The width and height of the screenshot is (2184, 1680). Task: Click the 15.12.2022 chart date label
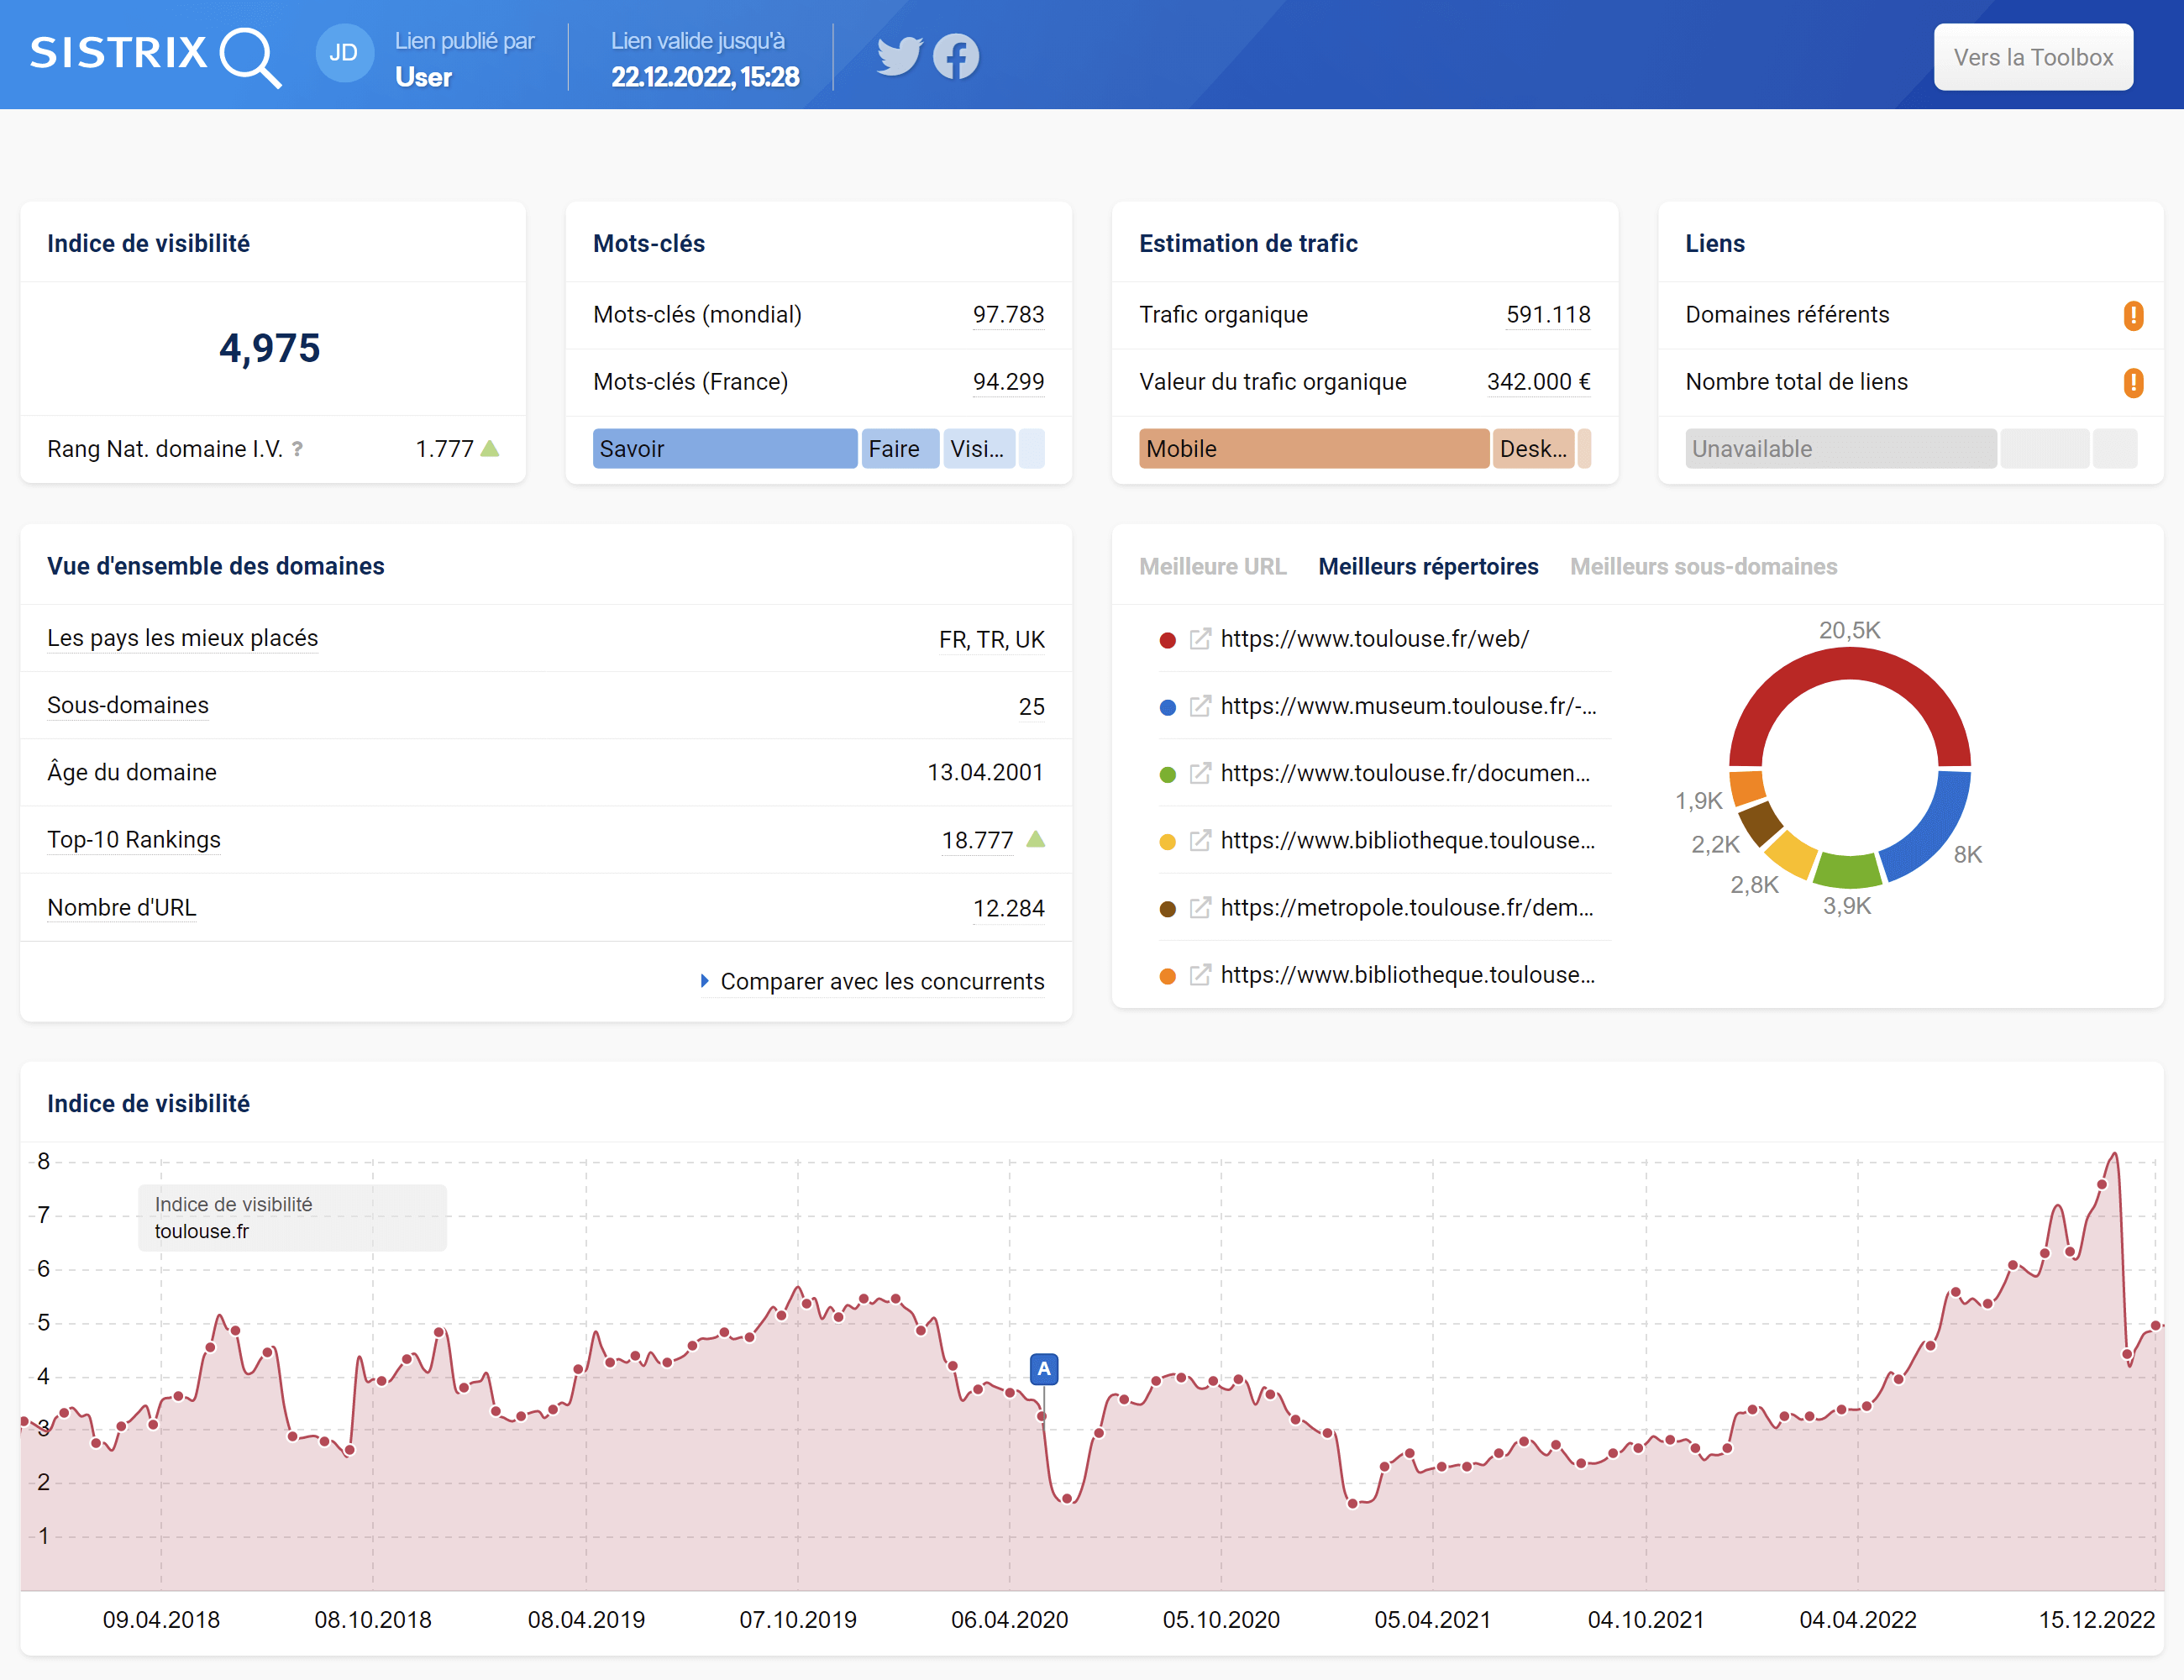(2096, 1620)
